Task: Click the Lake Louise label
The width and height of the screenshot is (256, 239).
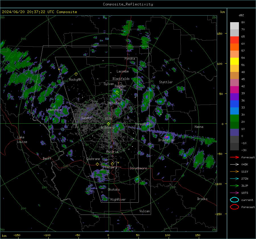Action: [22, 140]
